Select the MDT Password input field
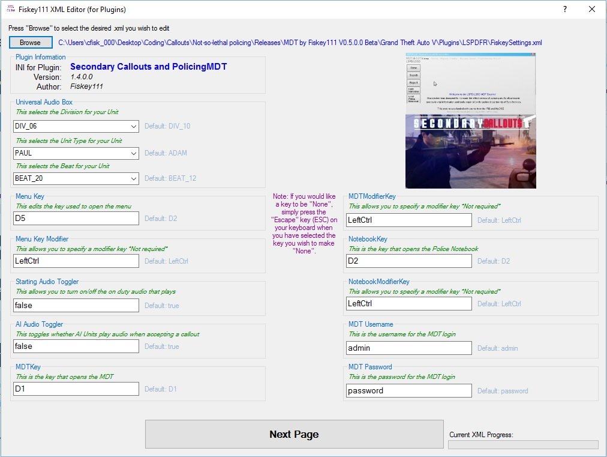The width and height of the screenshot is (607, 457). [x=409, y=391]
